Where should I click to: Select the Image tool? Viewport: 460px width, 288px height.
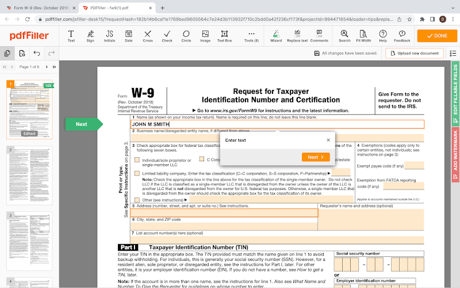click(205, 36)
